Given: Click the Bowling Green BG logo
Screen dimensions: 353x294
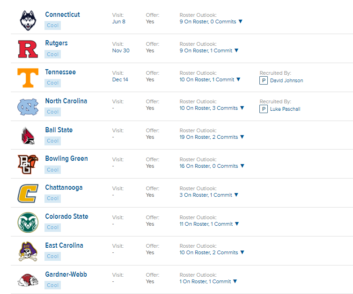Looking at the screenshot, I should (28, 165).
